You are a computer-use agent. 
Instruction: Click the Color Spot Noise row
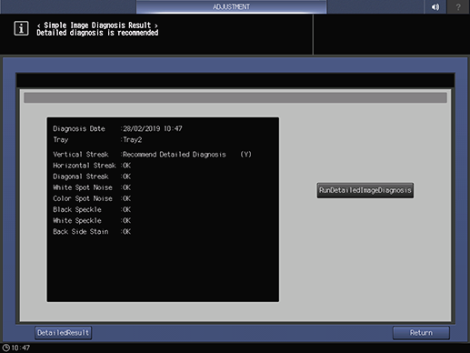click(x=92, y=198)
